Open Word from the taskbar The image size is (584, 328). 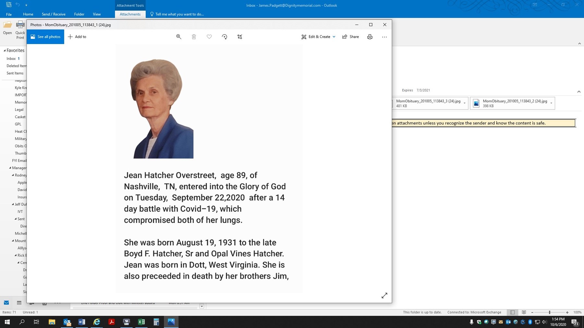[x=81, y=322]
